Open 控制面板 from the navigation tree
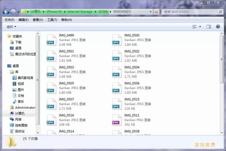The image size is (226, 151). pos(19,125)
